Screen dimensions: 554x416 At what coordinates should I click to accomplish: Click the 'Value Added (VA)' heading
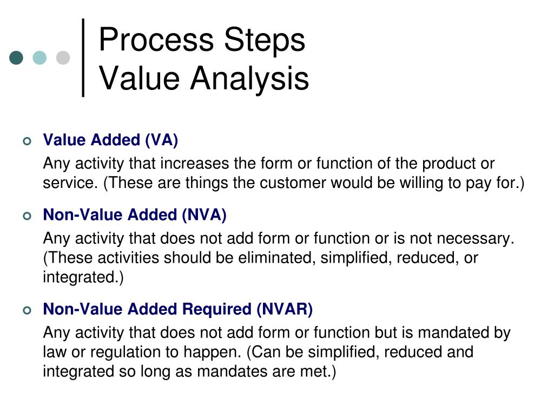click(110, 140)
